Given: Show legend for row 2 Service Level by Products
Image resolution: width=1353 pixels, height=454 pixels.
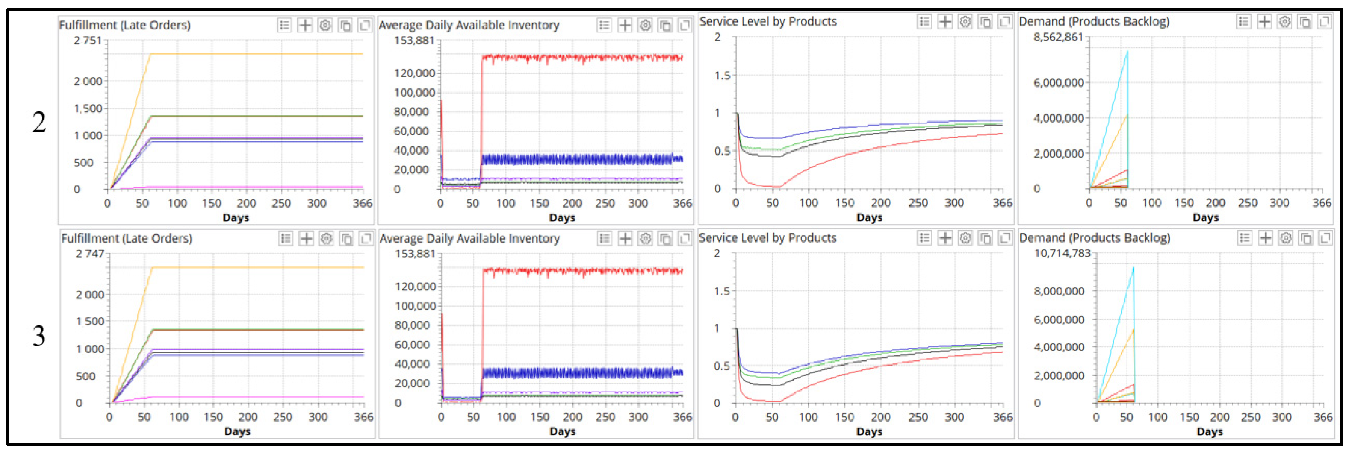Looking at the screenshot, I should click(925, 22).
